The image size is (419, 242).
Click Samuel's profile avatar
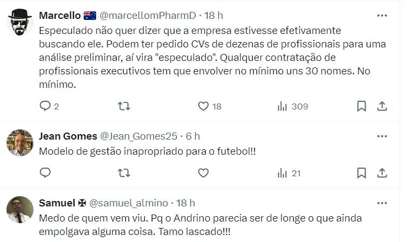click(20, 209)
